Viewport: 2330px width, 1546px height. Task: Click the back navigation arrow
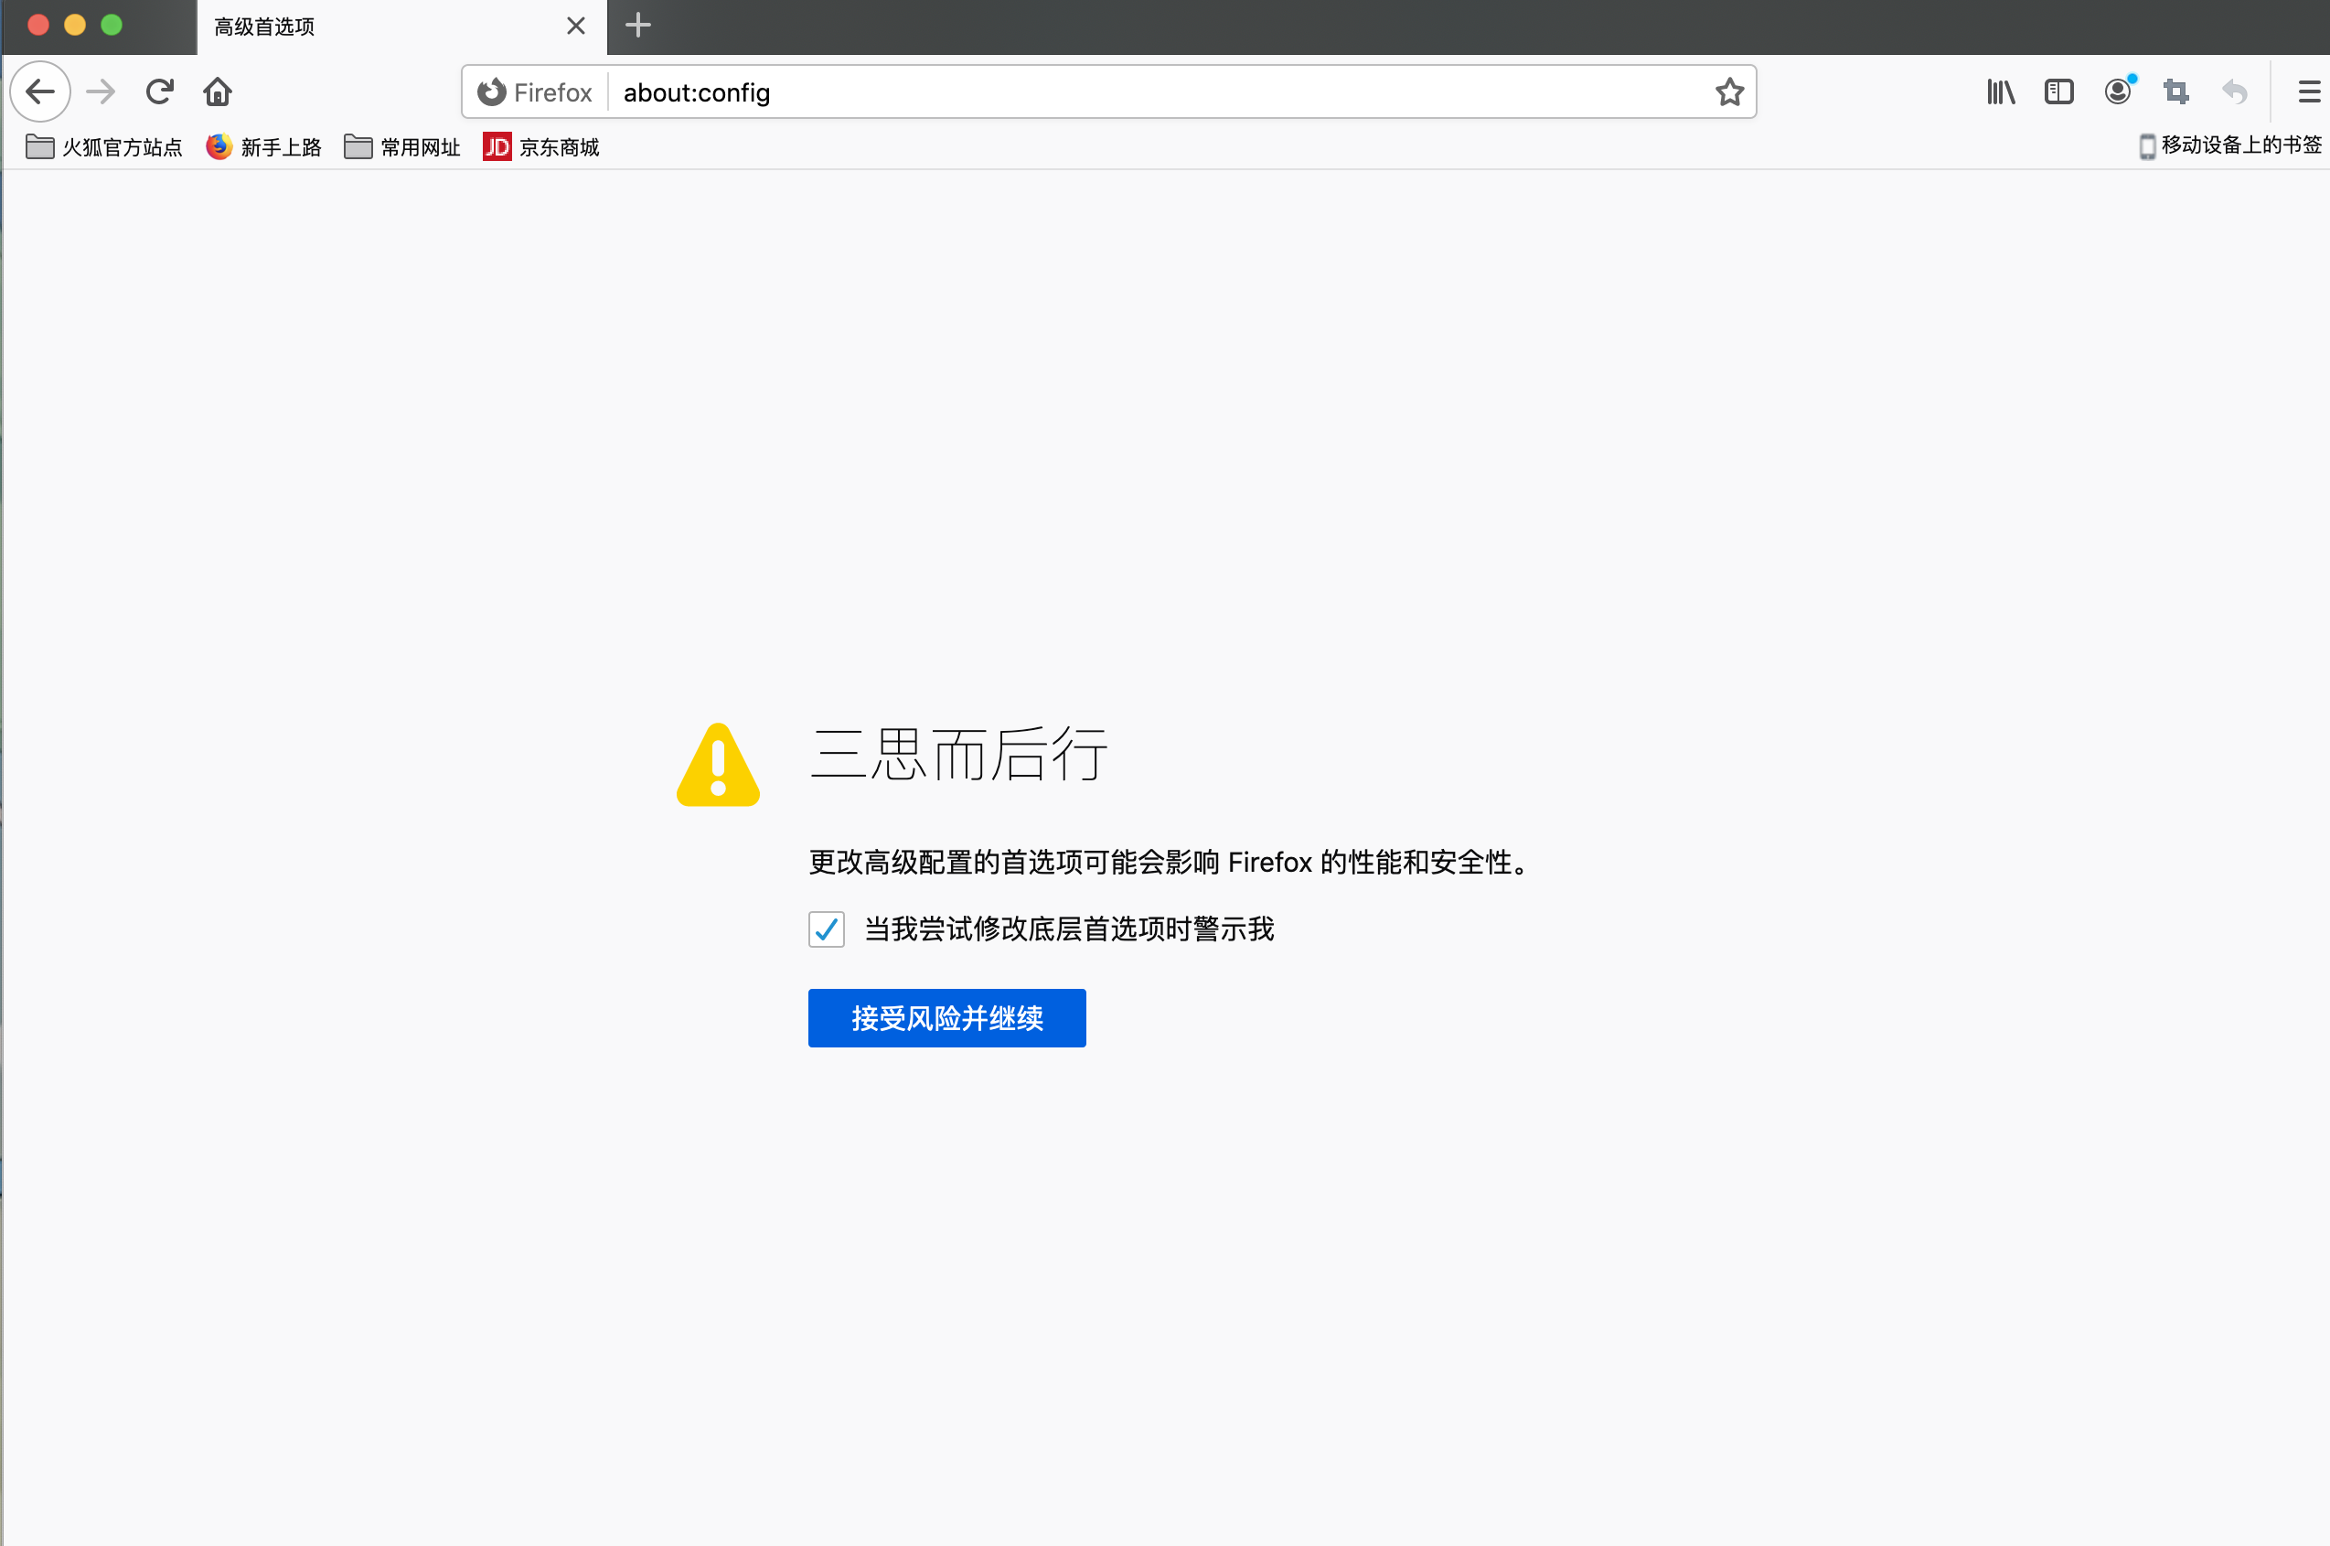point(40,91)
